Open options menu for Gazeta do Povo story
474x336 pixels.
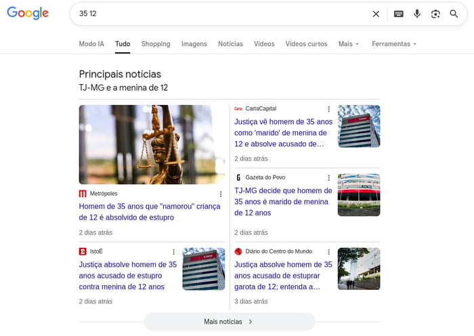328,178
